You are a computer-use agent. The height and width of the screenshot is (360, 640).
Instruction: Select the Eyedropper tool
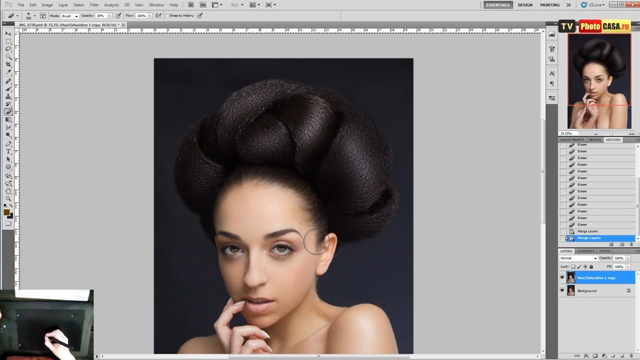[x=8, y=72]
